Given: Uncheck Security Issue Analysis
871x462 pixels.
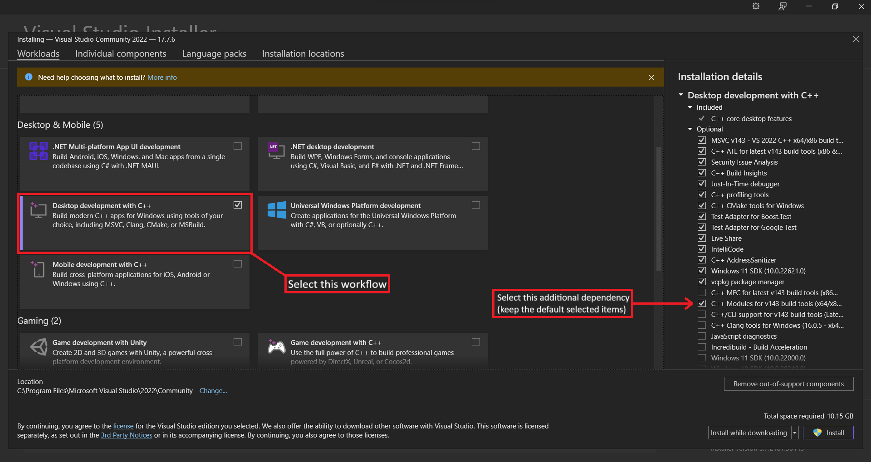Looking at the screenshot, I should [702, 162].
